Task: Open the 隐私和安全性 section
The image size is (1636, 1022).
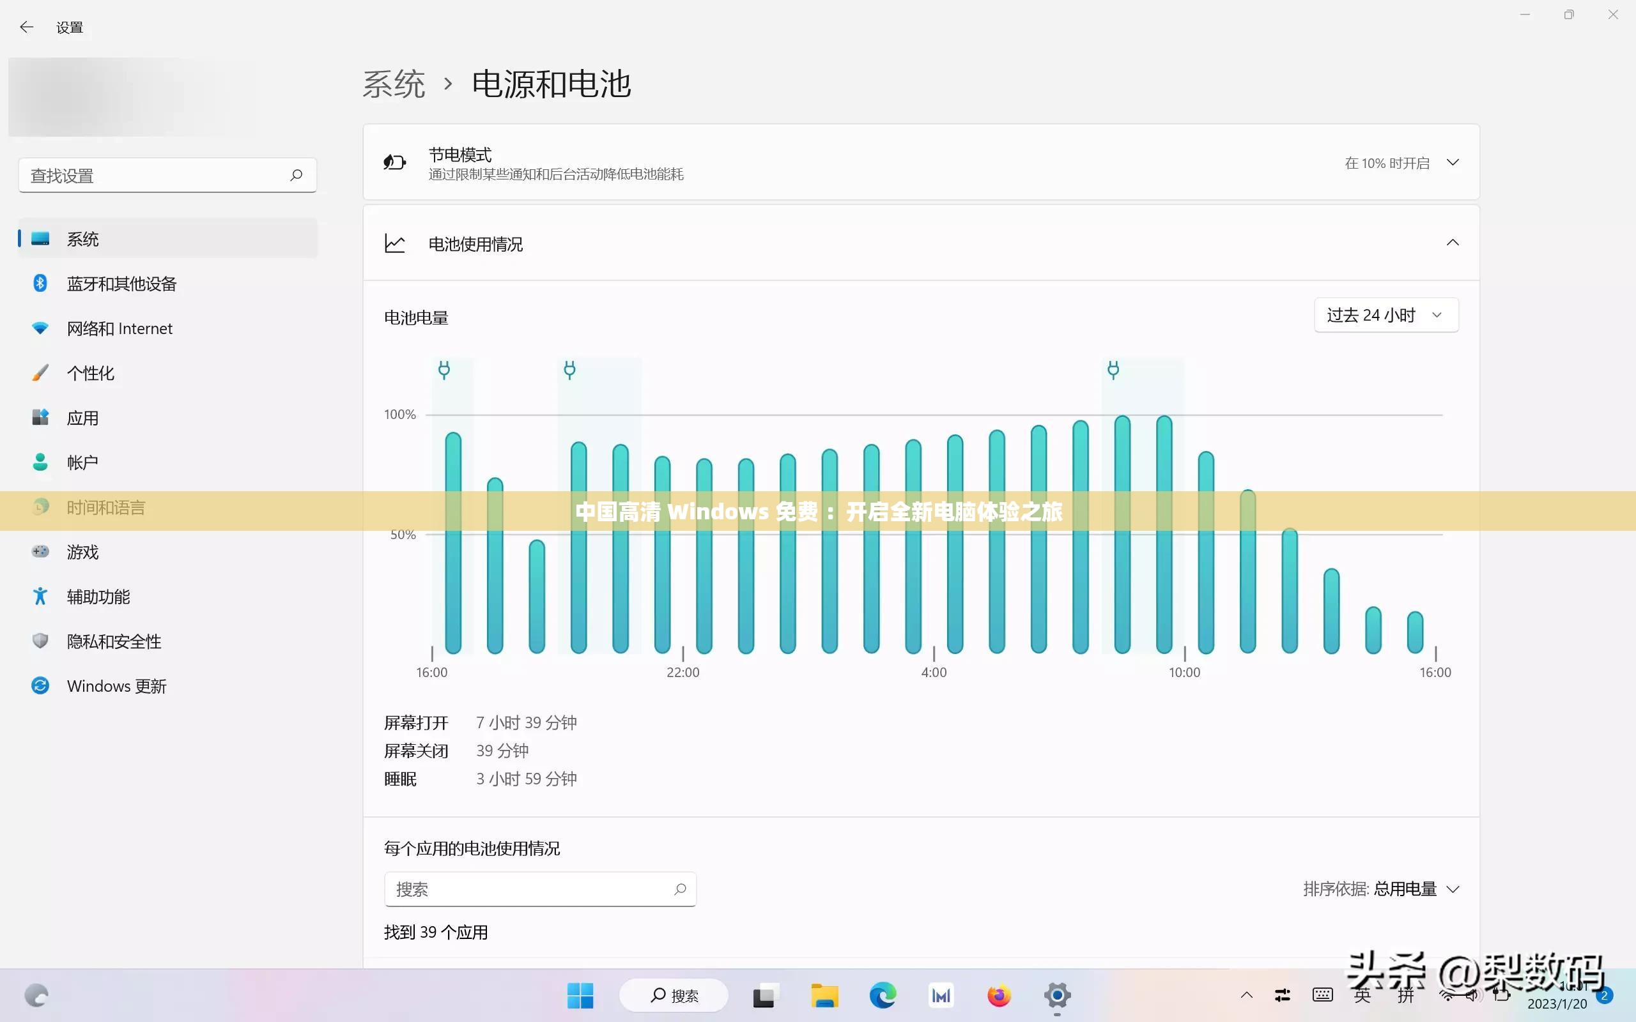Action: click(113, 641)
